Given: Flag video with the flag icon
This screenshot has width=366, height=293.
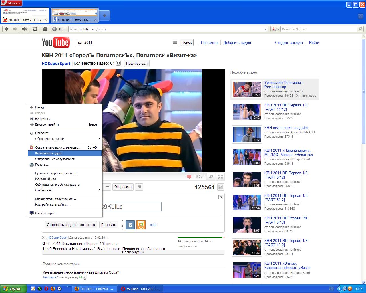Looking at the screenshot, I should [x=139, y=187].
